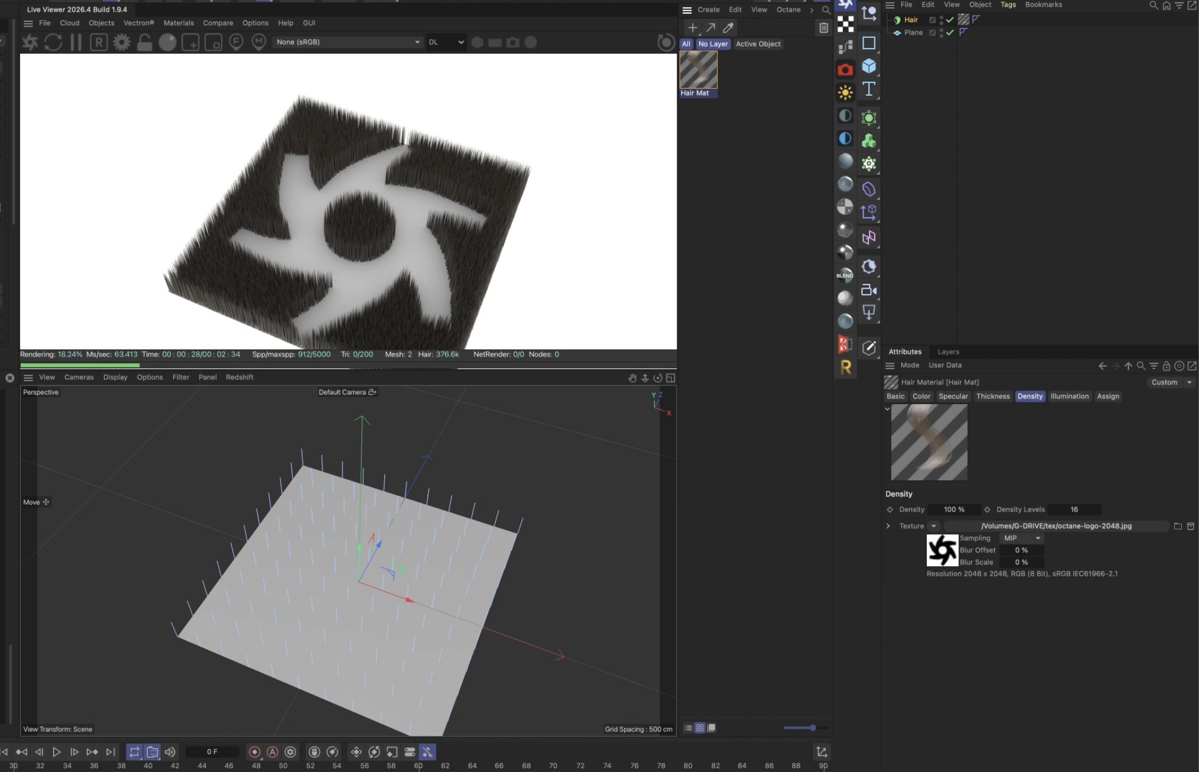Click the eyedropper icon in material manager
Viewport: 1199px width, 772px height.
click(729, 27)
